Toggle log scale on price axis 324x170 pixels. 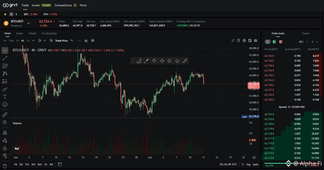[249, 164]
